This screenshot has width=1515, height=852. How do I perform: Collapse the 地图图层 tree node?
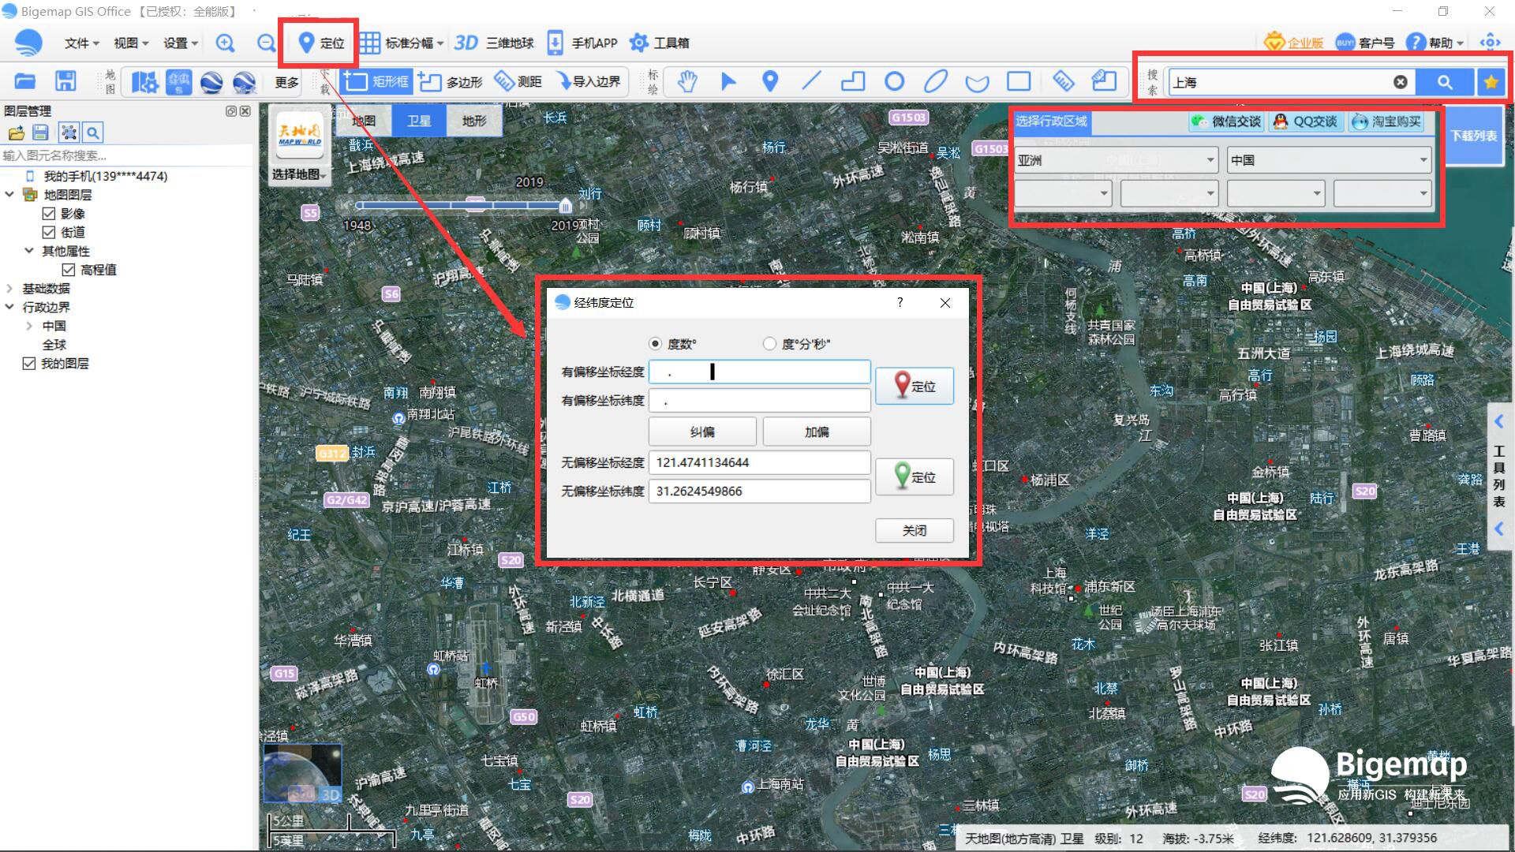[9, 194]
